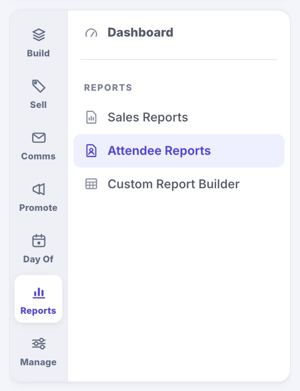Click the Manage sliders icon
Image resolution: width=300 pixels, height=391 pixels.
point(39,344)
